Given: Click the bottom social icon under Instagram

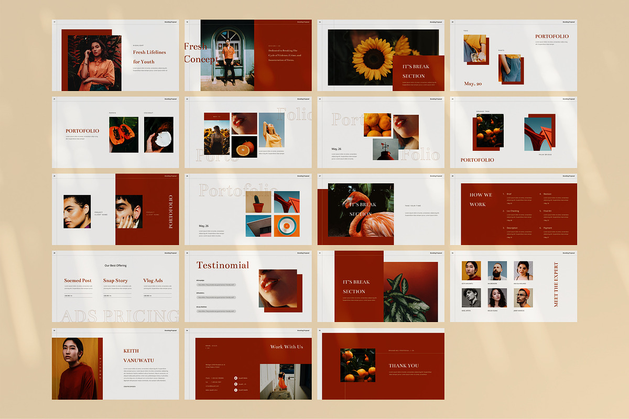Looking at the screenshot, I should (x=236, y=390).
